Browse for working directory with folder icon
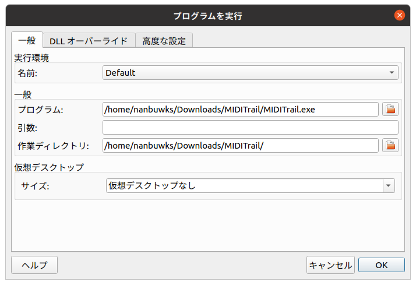Image resolution: width=416 pixels, height=285 pixels. (x=390, y=145)
